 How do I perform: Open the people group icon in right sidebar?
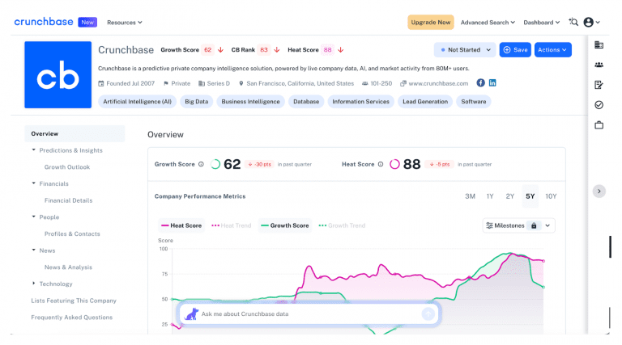[599, 65]
